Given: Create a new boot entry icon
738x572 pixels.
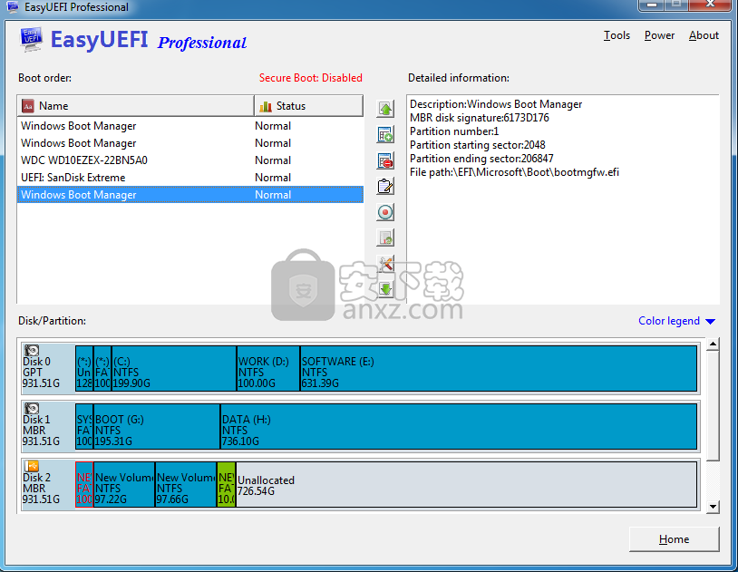Looking at the screenshot, I should [x=385, y=135].
